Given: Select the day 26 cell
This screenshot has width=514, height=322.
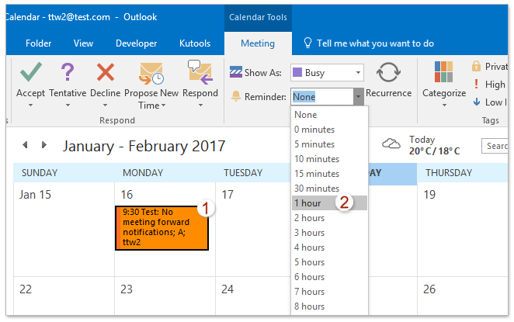Looking at the screenshot, I should point(463,296).
